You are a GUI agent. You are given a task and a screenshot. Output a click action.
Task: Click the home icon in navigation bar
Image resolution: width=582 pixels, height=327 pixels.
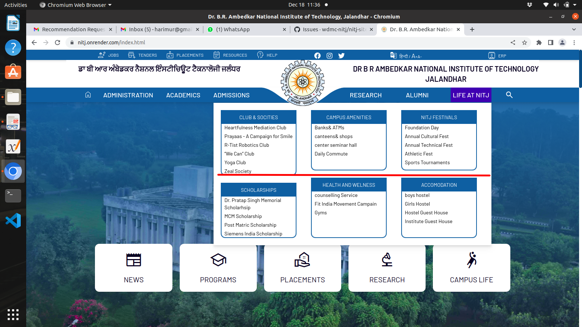click(x=88, y=94)
